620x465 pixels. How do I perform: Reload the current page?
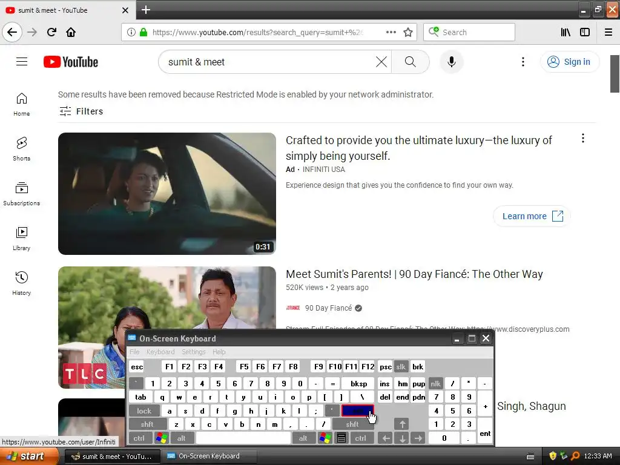(51, 32)
